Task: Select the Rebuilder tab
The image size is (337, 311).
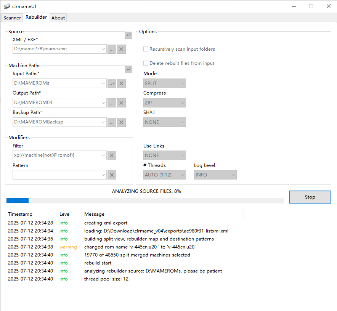Action: point(36,17)
